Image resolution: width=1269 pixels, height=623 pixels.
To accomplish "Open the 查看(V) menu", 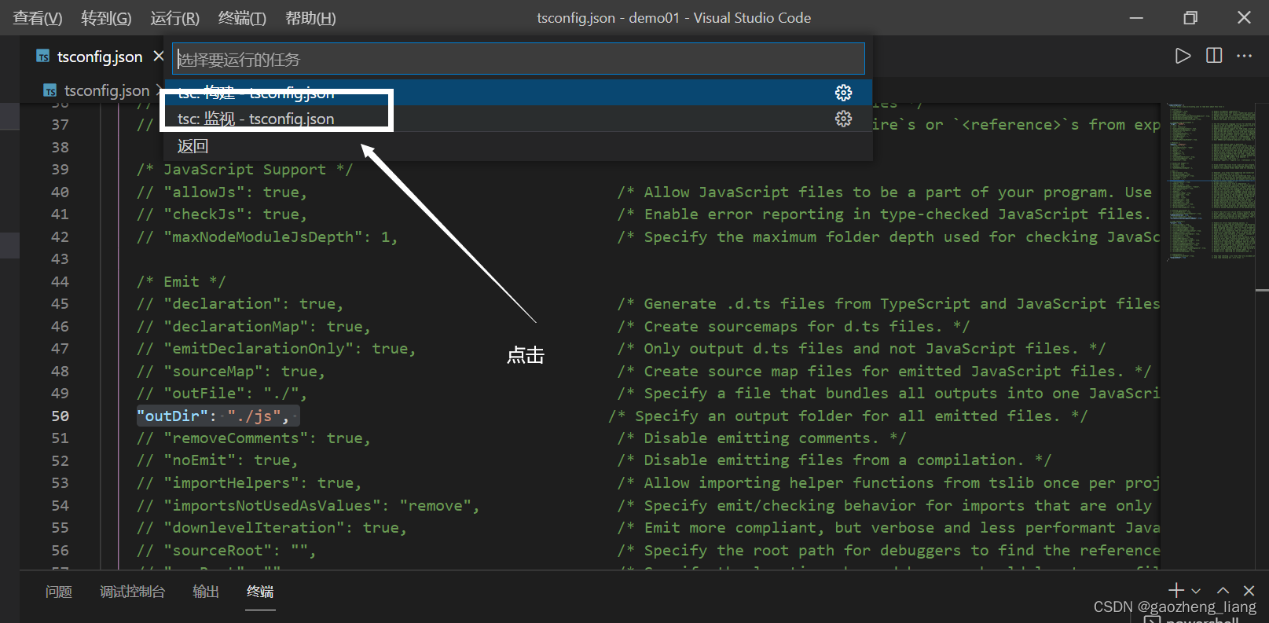I will (38, 18).
